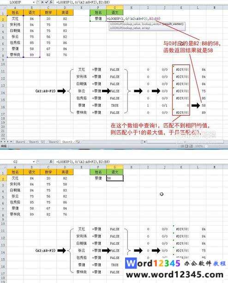Image resolution: width=228 pixels, height=283 pixels.
Task: Click the first-sheet navigation arrow left of Sheet1
Action: pyautogui.click(x=1, y=142)
